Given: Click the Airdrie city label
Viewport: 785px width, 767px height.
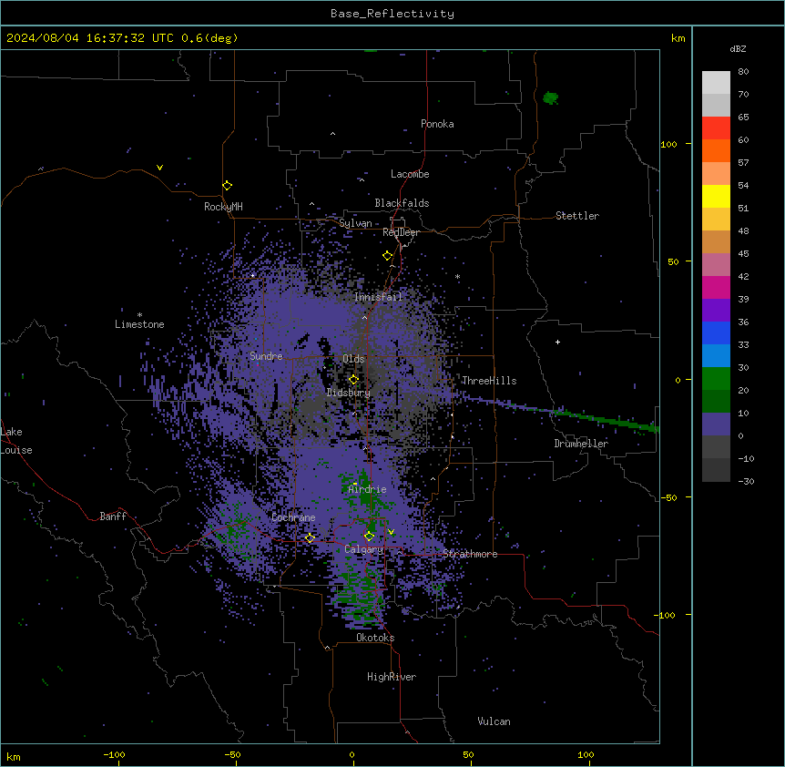Looking at the screenshot, I should point(367,489).
